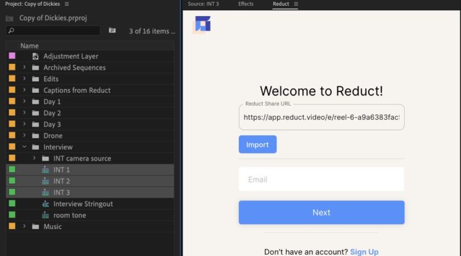
Task: Click the Project: Copy of Dickies panel tab
Action: (x=33, y=4)
